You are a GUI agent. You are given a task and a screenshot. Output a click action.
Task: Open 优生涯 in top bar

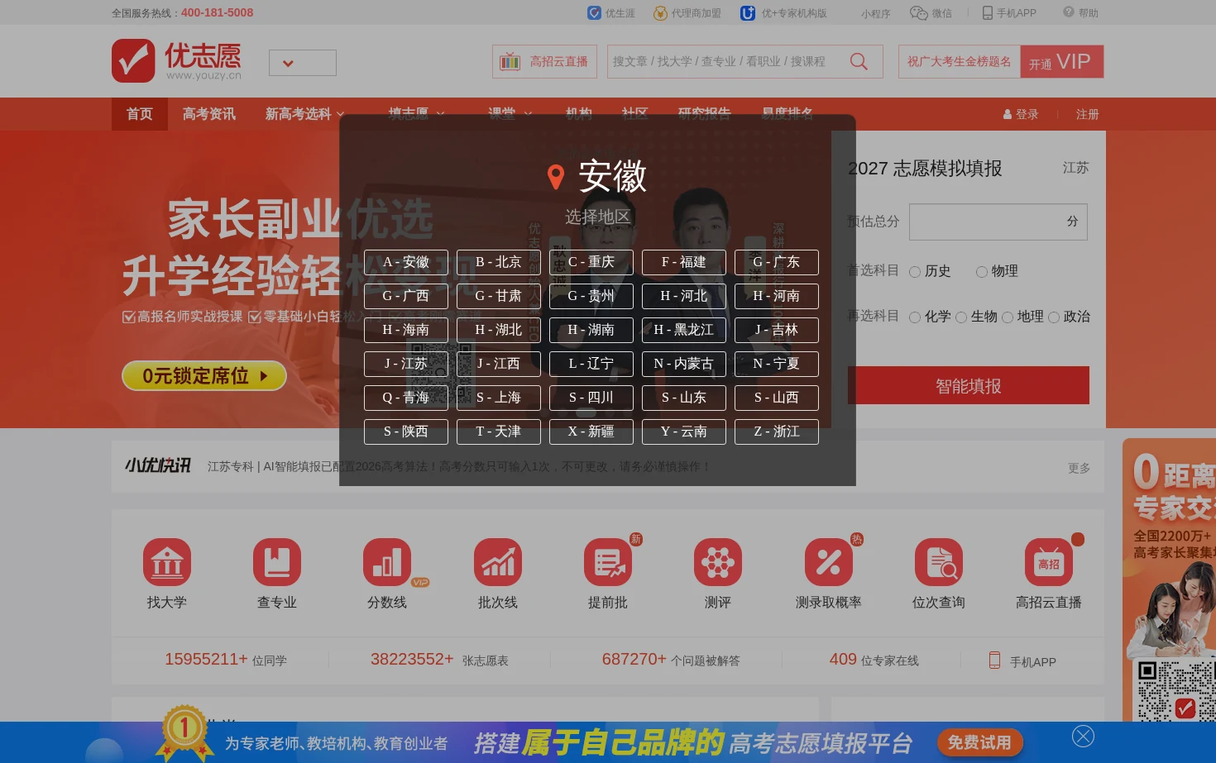[611, 13]
